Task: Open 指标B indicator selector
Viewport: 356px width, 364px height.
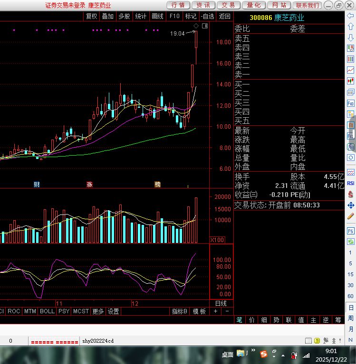Action: tap(179, 311)
